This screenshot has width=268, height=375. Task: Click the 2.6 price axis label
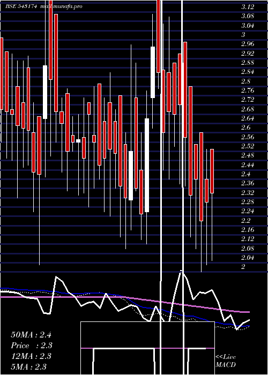245,127
